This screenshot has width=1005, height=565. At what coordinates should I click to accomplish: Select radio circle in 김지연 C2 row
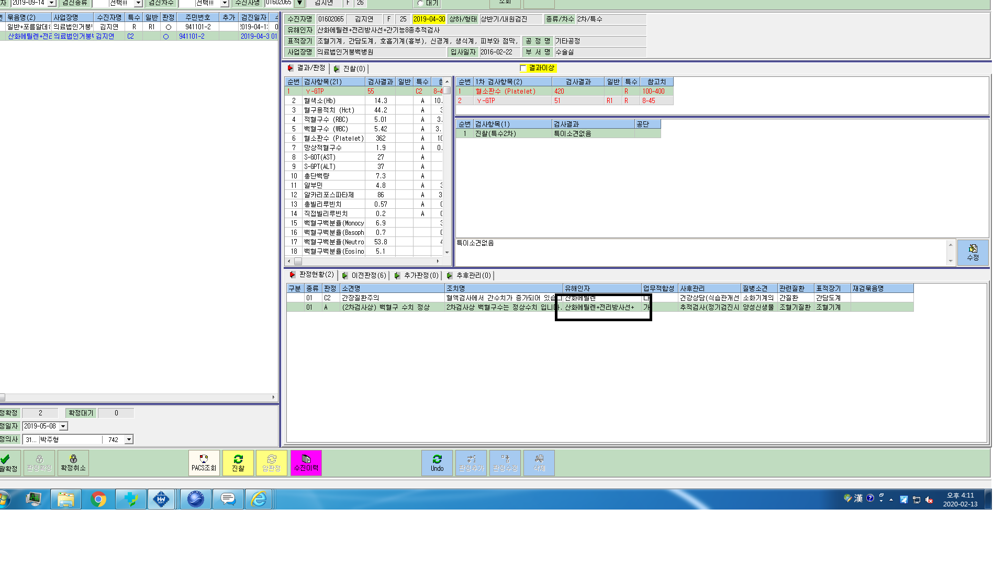166,37
